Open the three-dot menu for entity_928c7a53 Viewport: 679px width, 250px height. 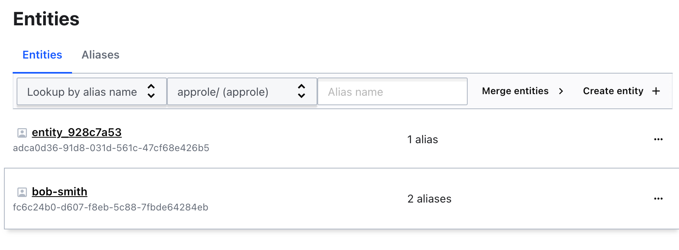point(658,139)
